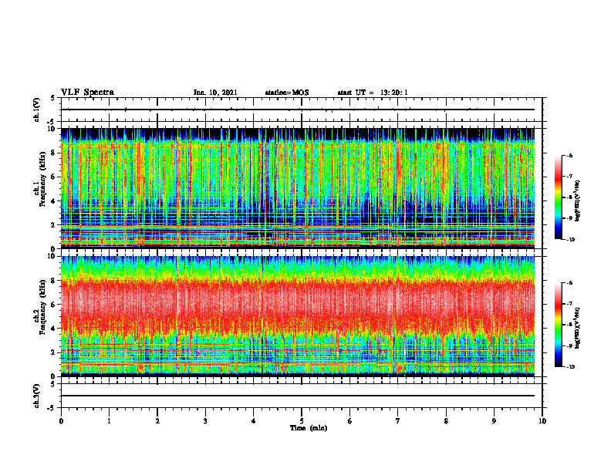The height and width of the screenshot is (472, 611).
Task: Click the ch.1 "Frequency (kHz)" axis label
Action: coord(42,179)
